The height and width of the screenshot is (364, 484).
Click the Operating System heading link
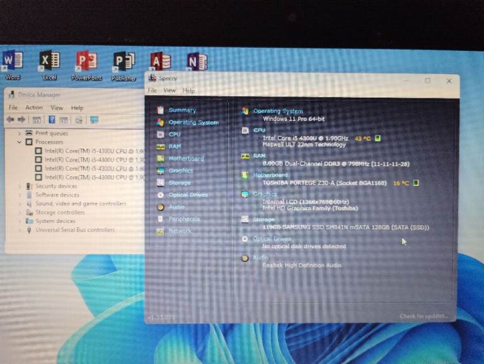tap(278, 111)
